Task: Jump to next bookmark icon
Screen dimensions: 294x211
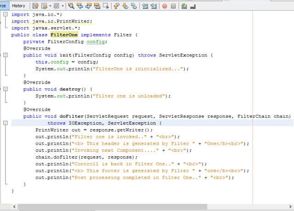Action: pos(125,6)
